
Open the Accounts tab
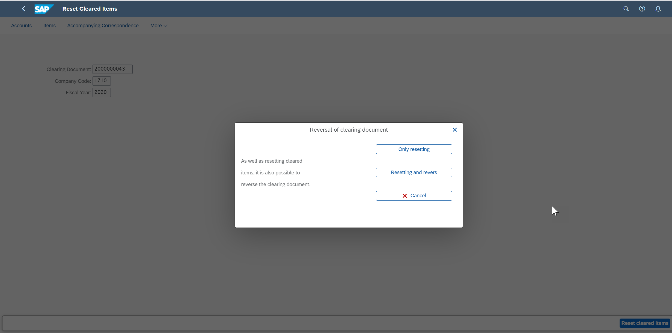click(22, 26)
